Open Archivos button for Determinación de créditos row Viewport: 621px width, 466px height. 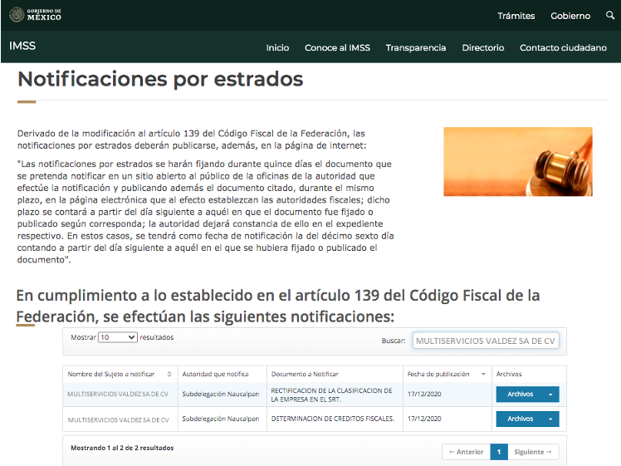(520, 419)
